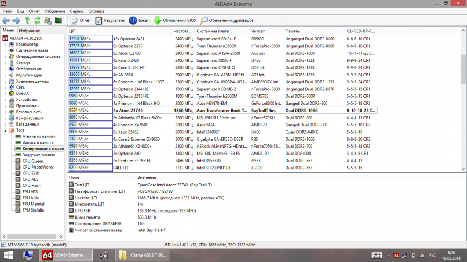Sort by Память column header
Screen dimensions: 467x262
tap(313, 31)
